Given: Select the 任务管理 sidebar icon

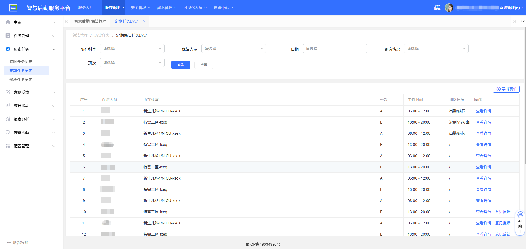Looking at the screenshot, I should pos(8,36).
